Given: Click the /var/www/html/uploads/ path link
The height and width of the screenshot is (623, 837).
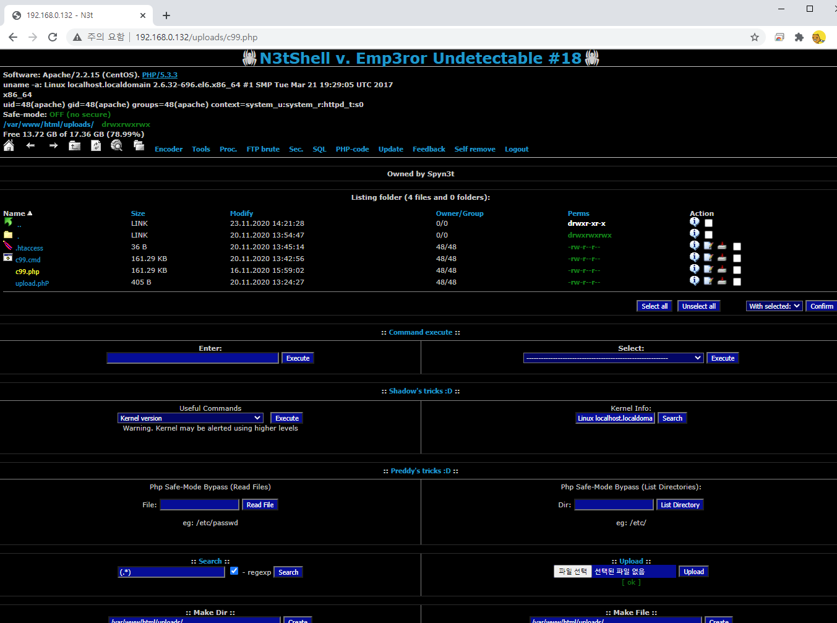Looking at the screenshot, I should [x=48, y=124].
